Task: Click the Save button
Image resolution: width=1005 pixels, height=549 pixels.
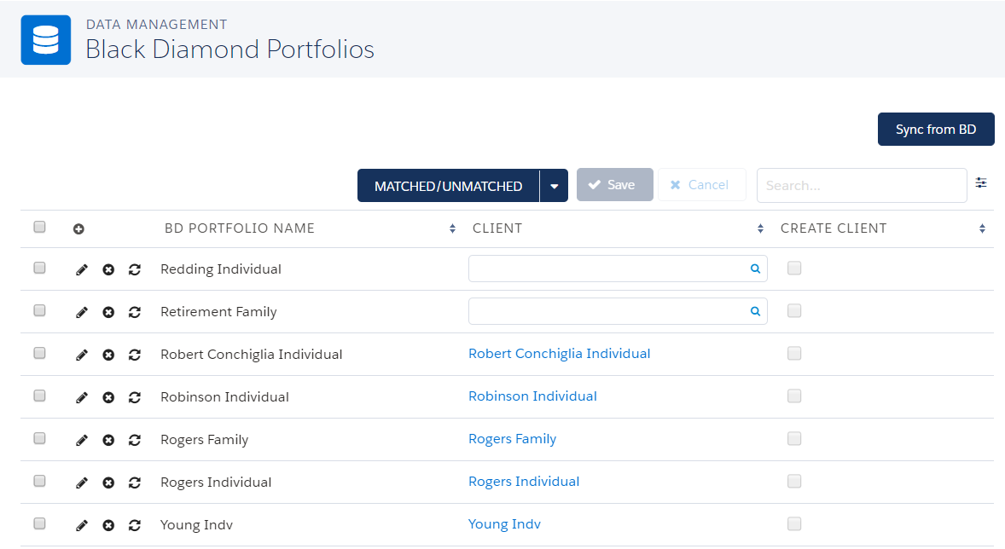Action: [614, 184]
